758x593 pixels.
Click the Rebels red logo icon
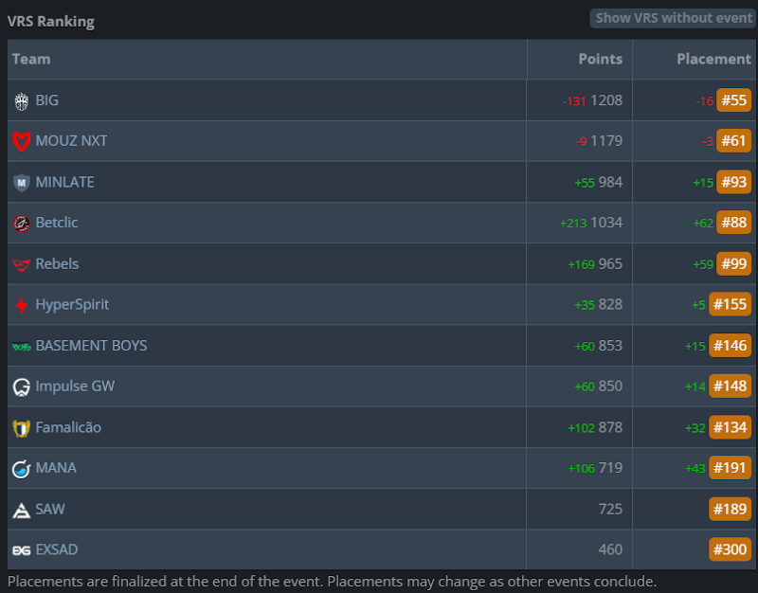click(21, 264)
